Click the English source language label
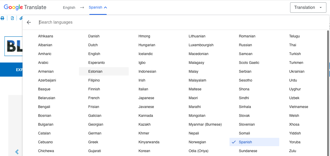The width and height of the screenshot is (330, 156). tap(69, 8)
